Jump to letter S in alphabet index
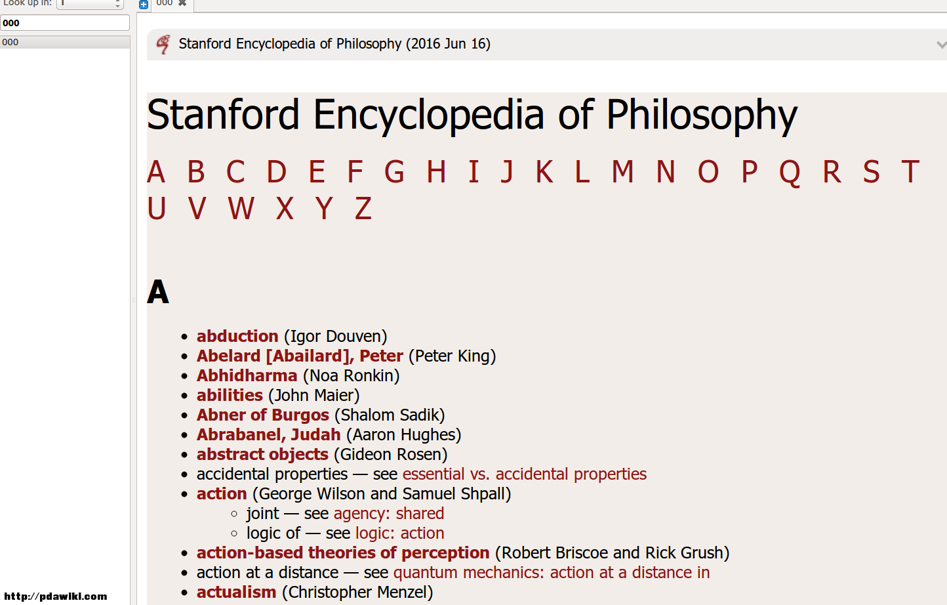This screenshot has width=947, height=605. [871, 172]
